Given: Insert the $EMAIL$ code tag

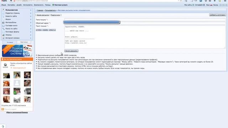Looking at the screenshot, I should [52, 30].
